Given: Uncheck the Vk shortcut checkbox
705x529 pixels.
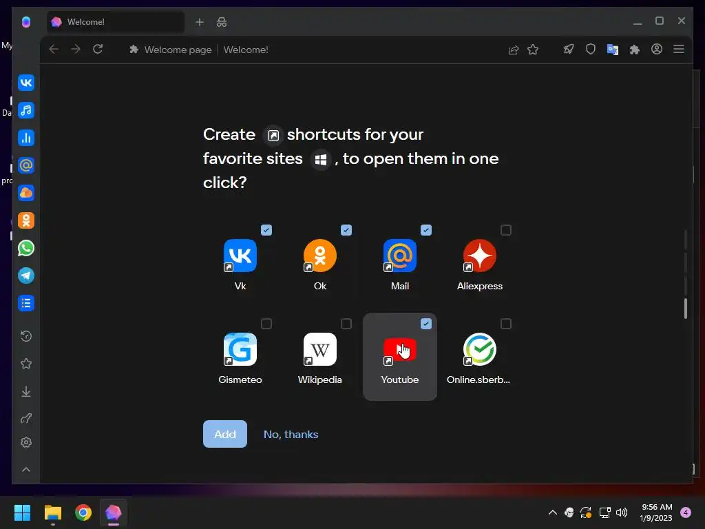Looking at the screenshot, I should tap(266, 230).
